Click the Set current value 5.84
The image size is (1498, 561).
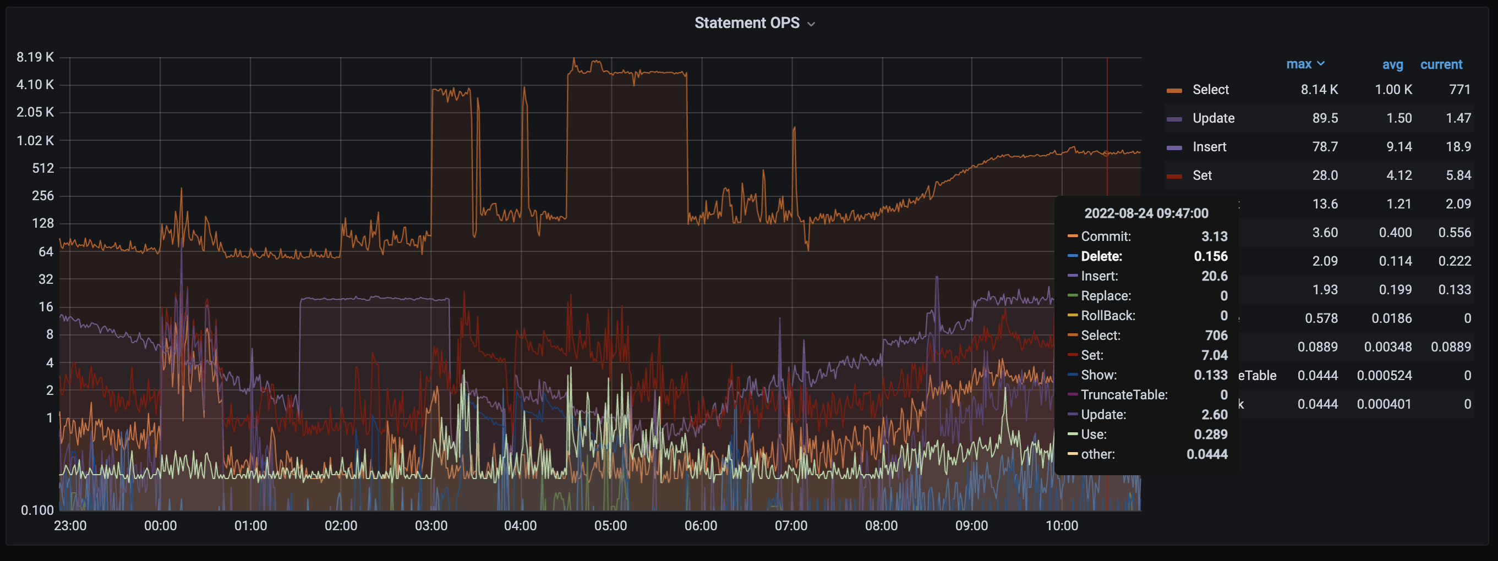(x=1458, y=175)
